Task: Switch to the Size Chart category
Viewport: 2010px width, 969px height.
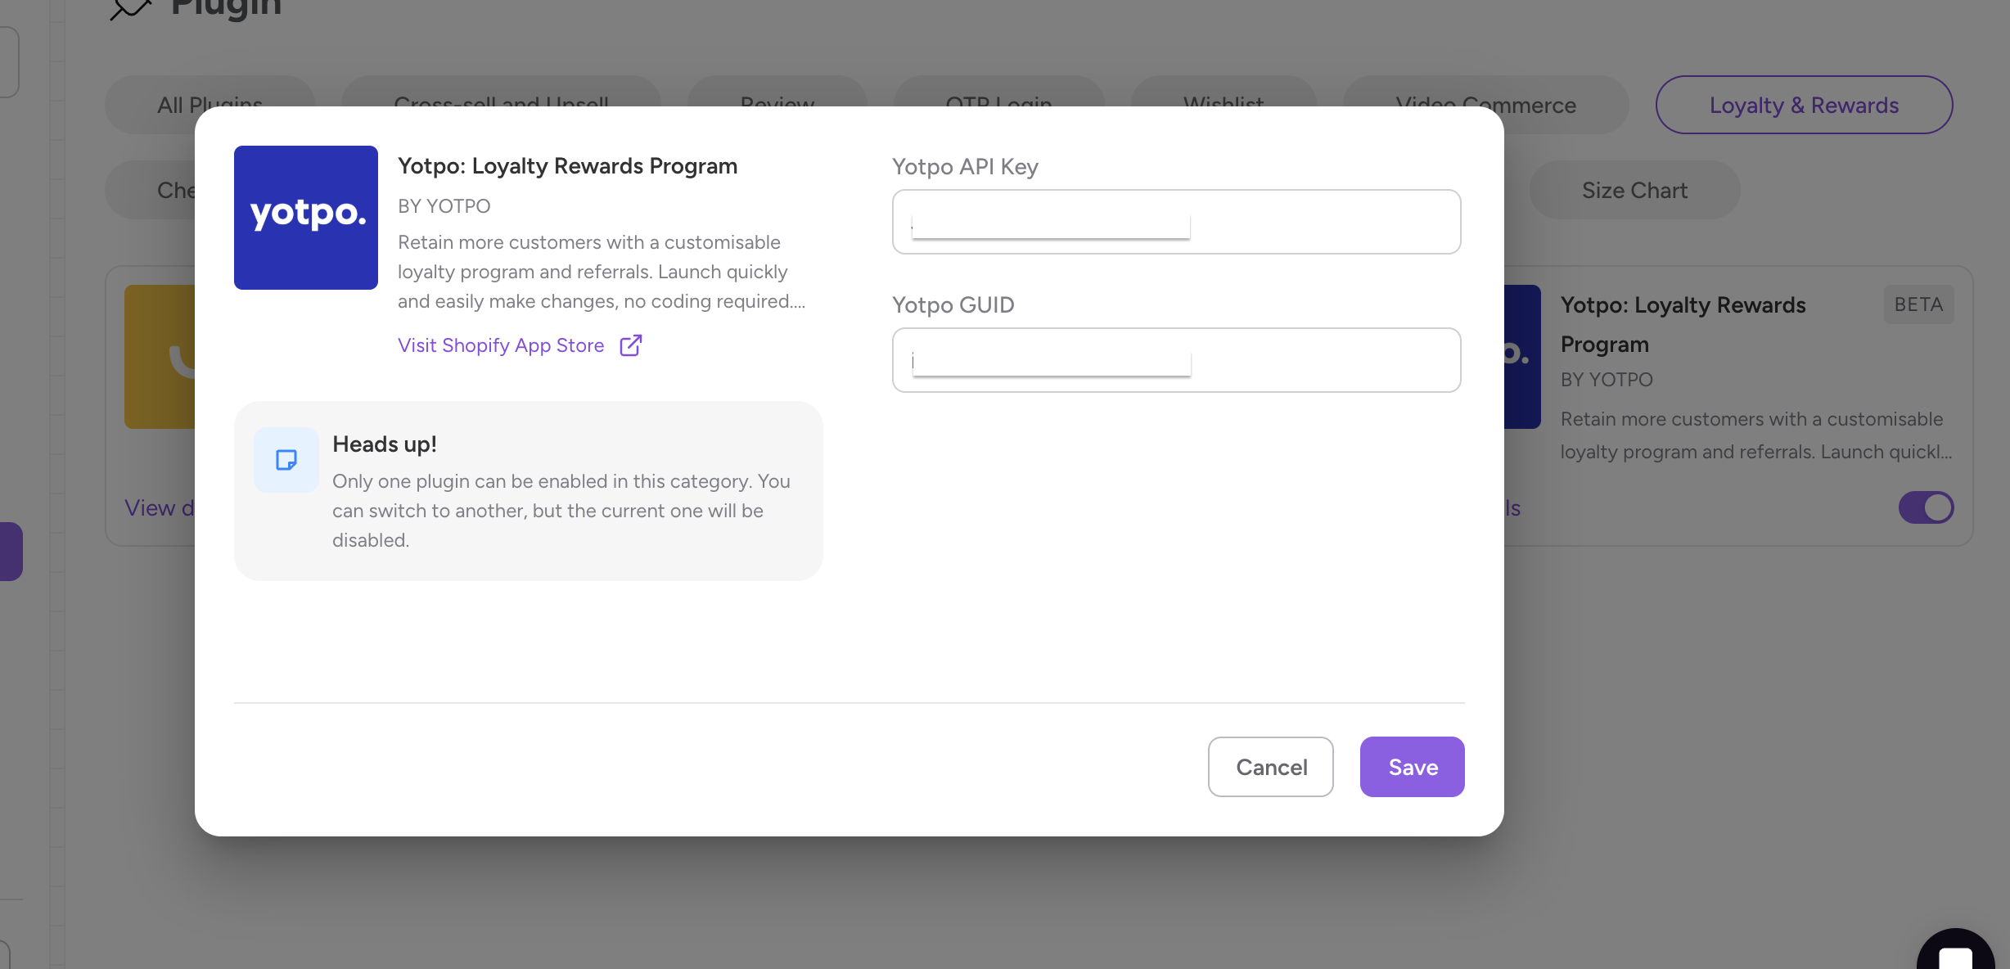Action: (x=1634, y=190)
